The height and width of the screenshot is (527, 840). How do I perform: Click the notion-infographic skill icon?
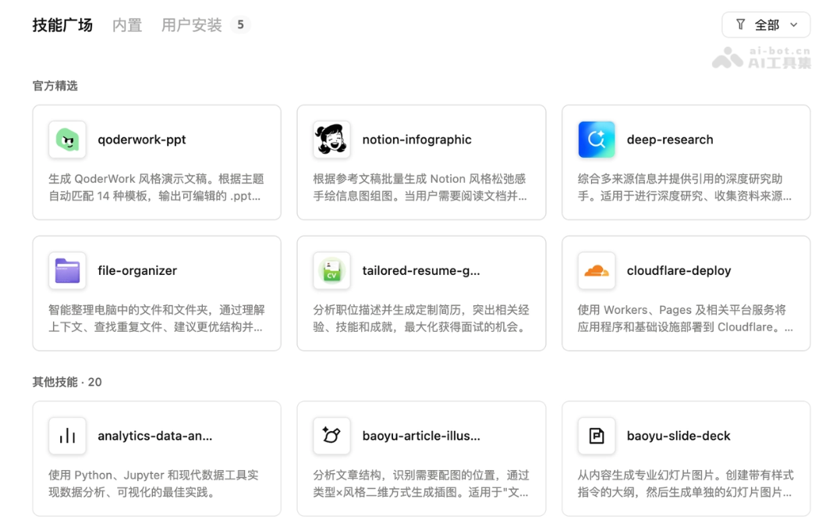click(331, 139)
